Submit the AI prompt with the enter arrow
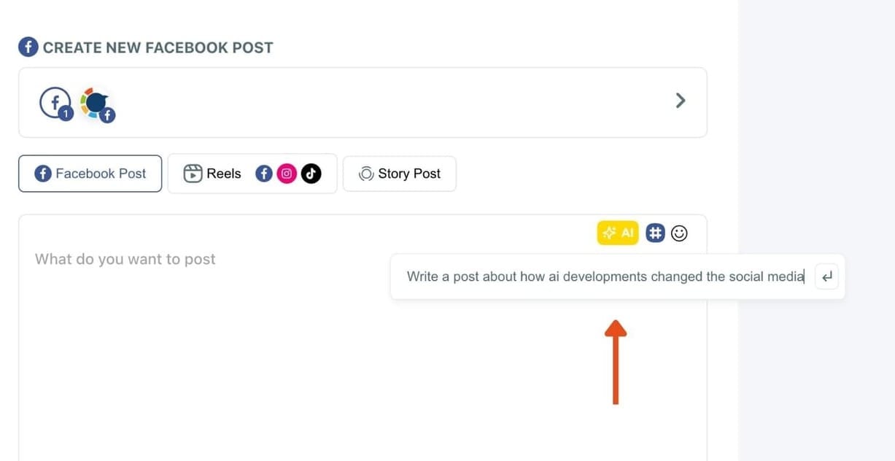895x461 pixels. coord(826,276)
